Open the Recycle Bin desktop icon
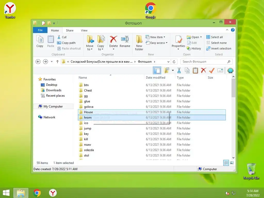The width and height of the screenshot is (264, 198). coord(251,171)
